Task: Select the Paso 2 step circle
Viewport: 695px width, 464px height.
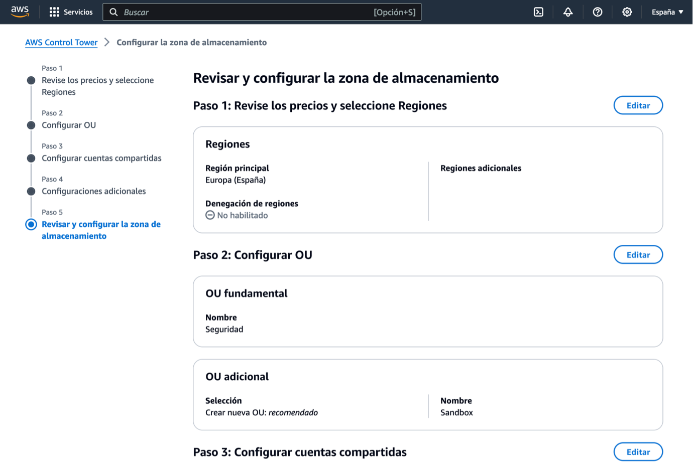Action: pos(31,124)
